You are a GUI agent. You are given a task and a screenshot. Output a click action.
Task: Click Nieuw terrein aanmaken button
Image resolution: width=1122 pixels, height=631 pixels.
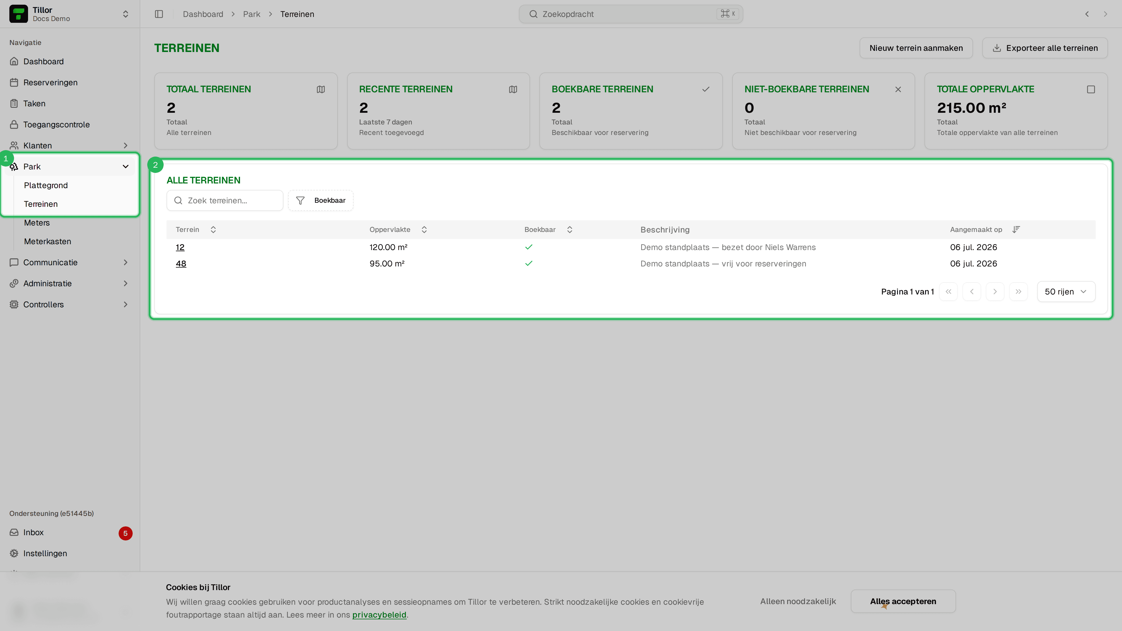coord(916,48)
